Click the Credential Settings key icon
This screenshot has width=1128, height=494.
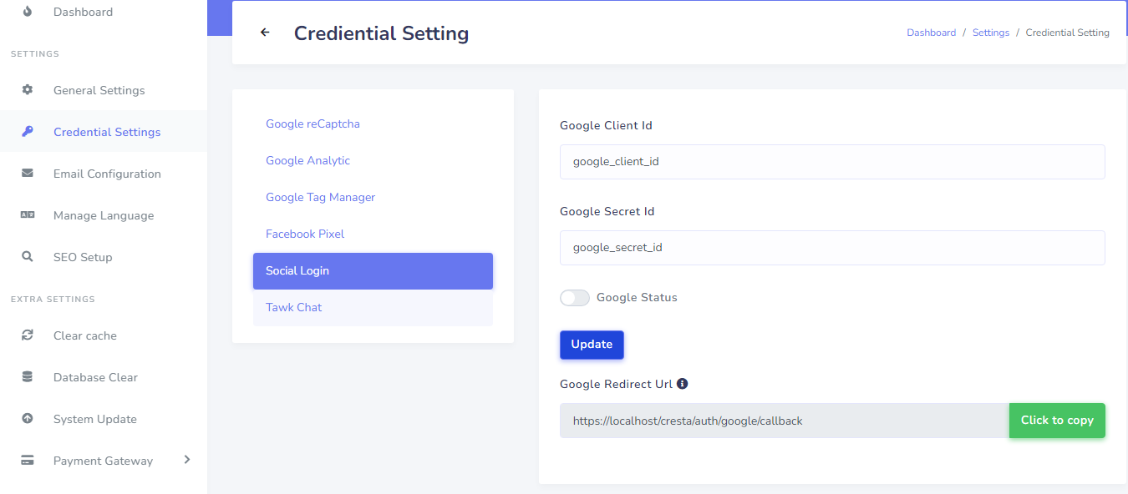click(x=28, y=131)
